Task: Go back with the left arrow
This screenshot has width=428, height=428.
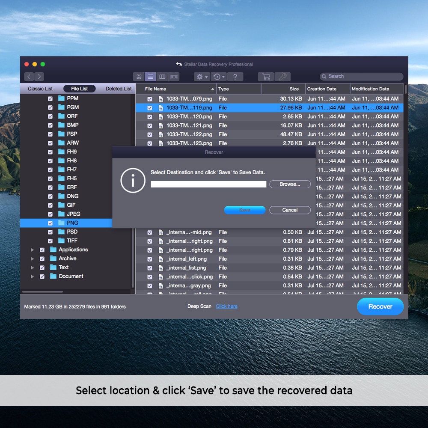Action: tap(29, 77)
